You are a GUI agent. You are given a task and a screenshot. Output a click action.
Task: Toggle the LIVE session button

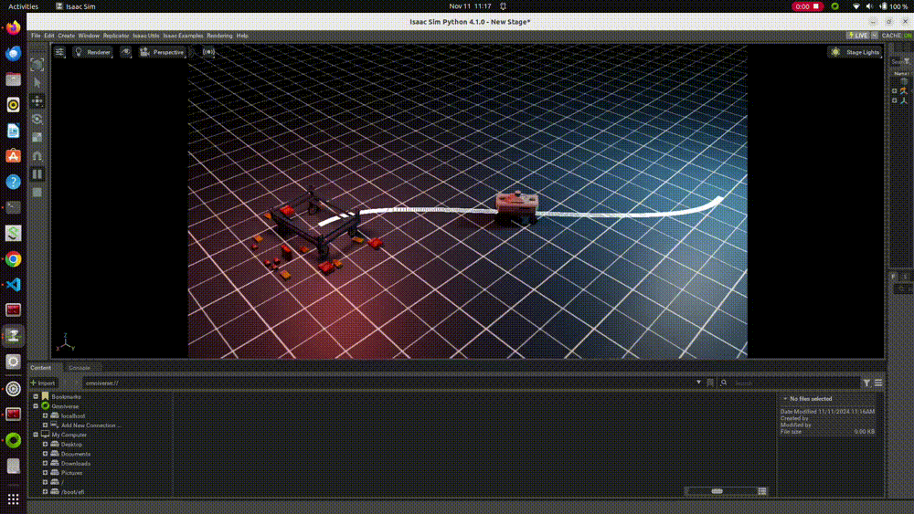(x=858, y=36)
